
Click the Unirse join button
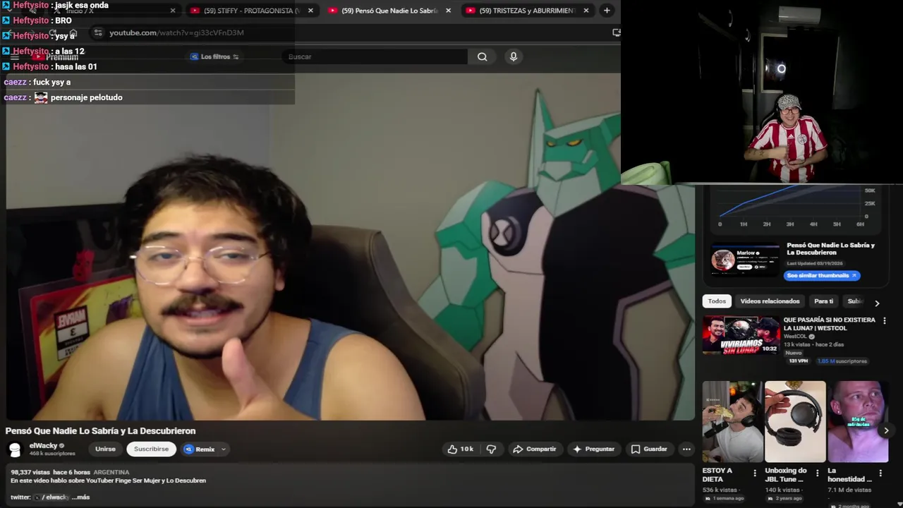tap(105, 449)
